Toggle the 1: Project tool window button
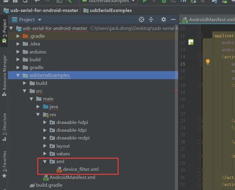The width and height of the screenshot is (235, 190). (x=4, y=31)
